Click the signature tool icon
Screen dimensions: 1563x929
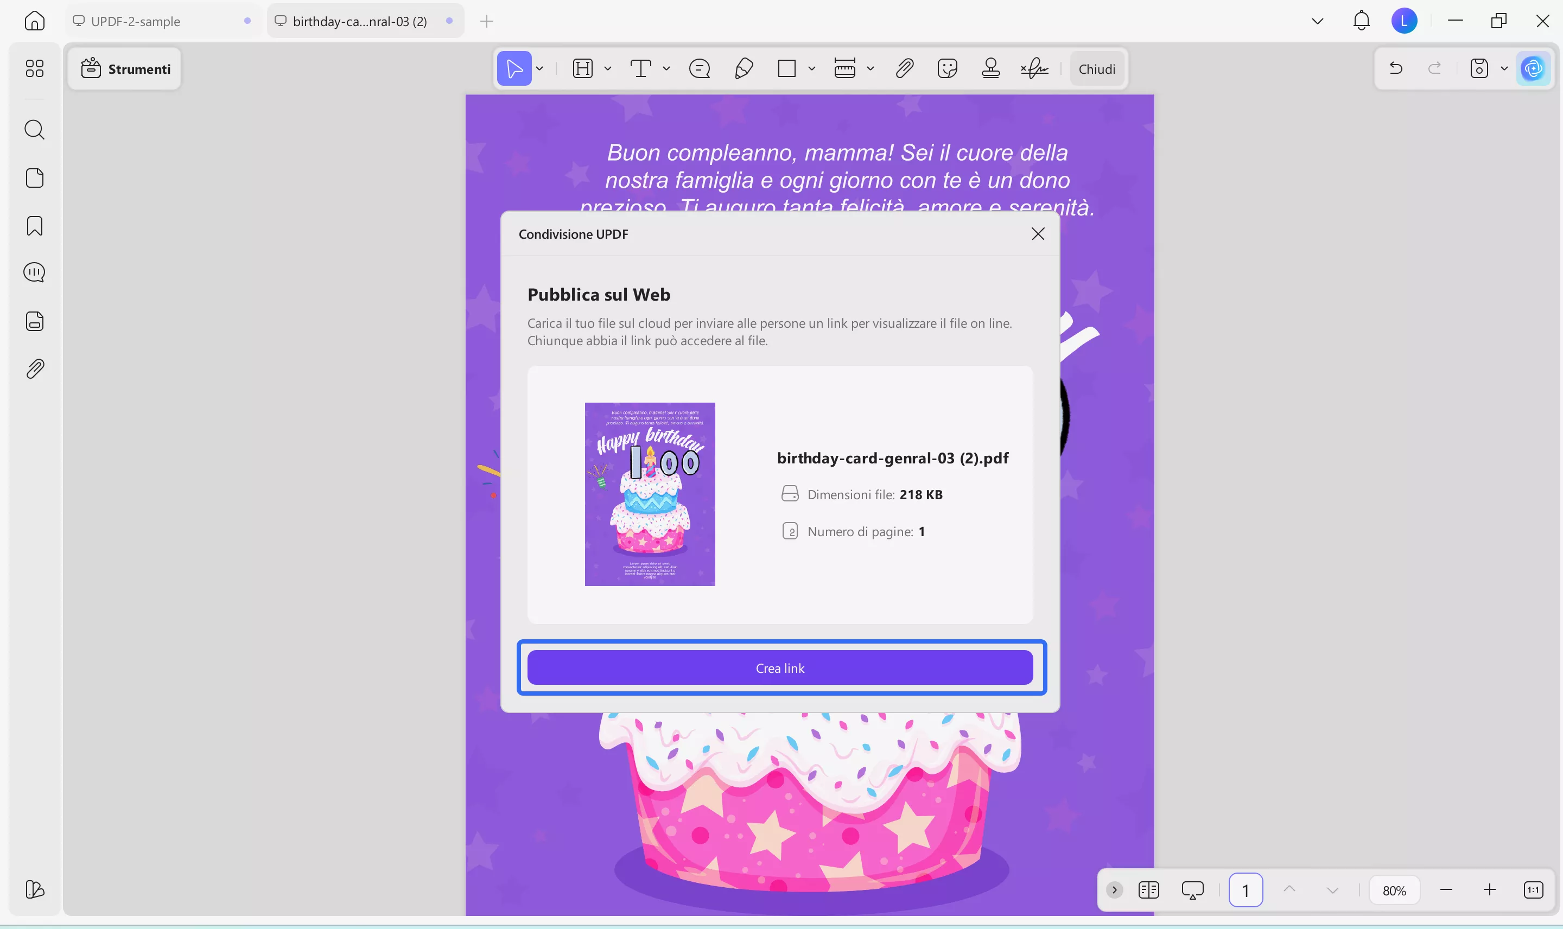1034,68
